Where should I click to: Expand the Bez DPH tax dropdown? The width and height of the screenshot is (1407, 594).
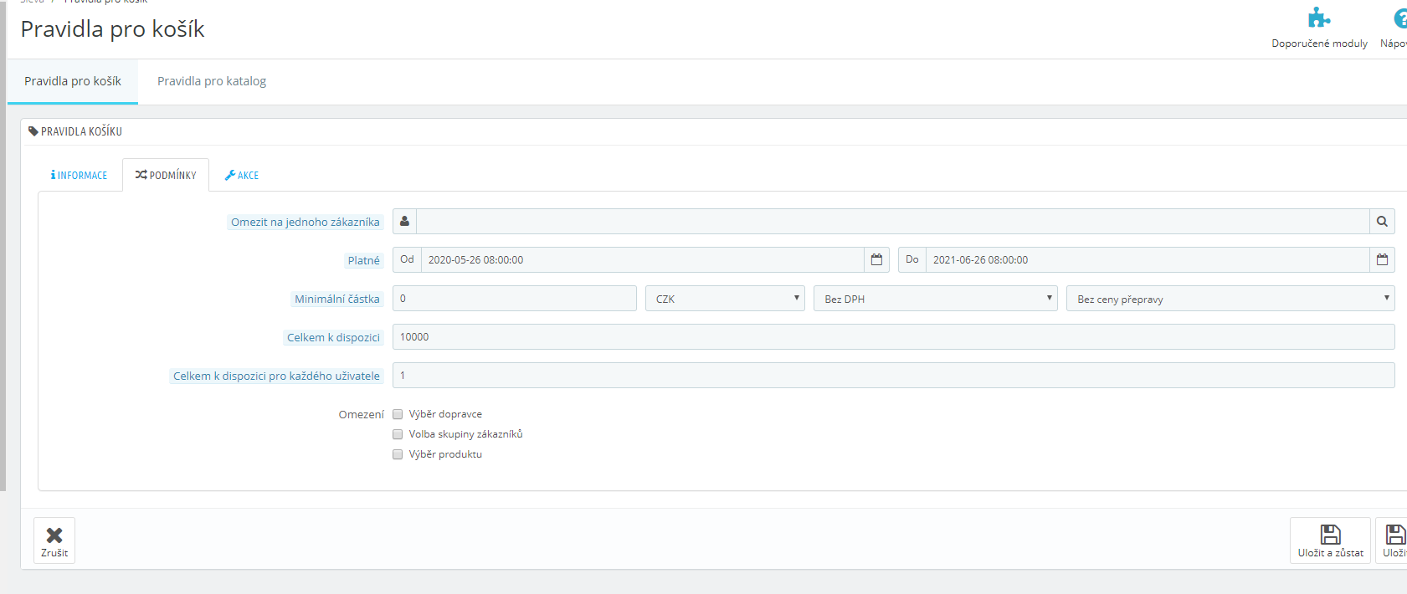point(936,299)
